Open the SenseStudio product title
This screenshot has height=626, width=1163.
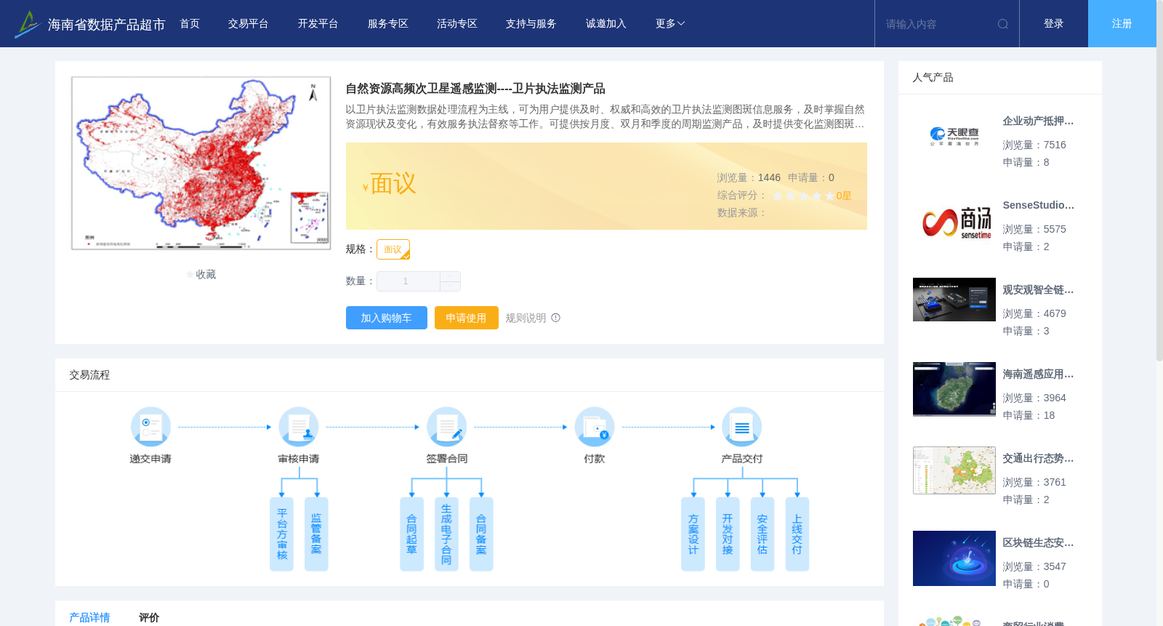click(x=1038, y=206)
